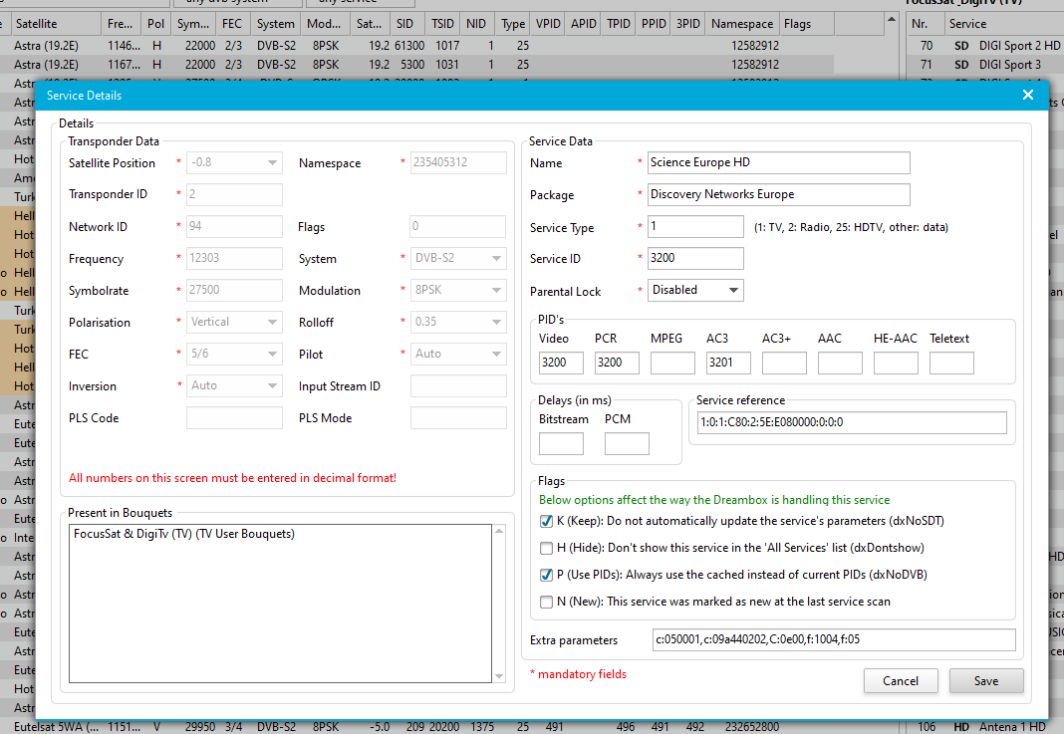Select Astra row with SID 5300

417,65
